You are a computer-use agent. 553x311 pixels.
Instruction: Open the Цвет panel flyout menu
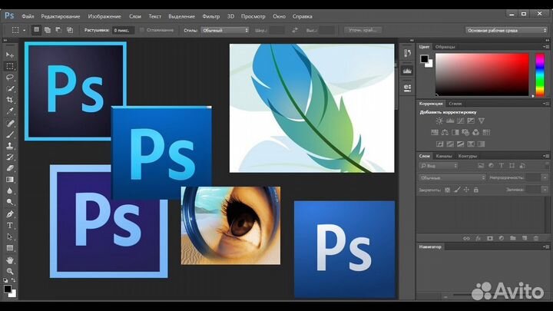pyautogui.click(x=546, y=47)
